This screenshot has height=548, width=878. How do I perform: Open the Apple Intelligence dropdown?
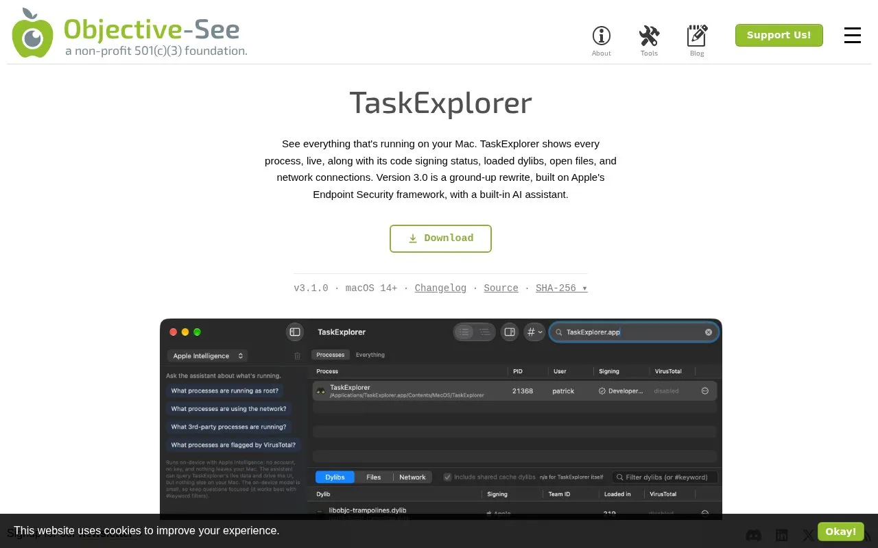206,356
